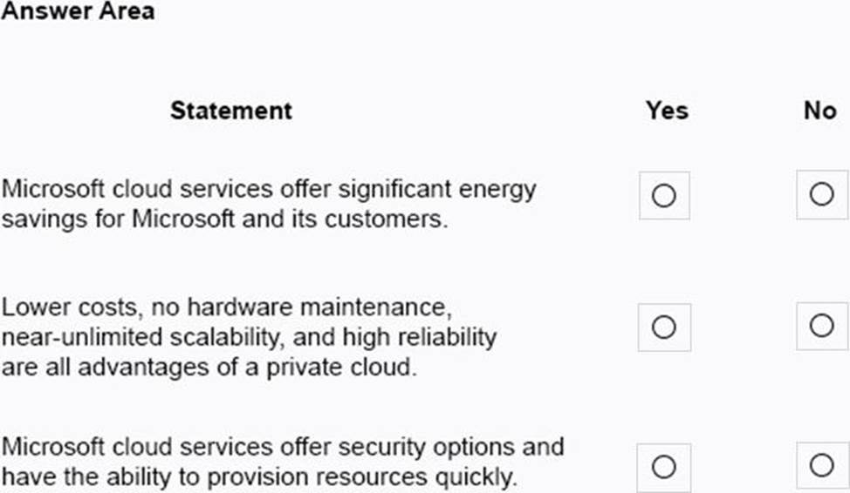This screenshot has width=850, height=493.
Task: Select Yes for the energy savings statement
Action: (x=663, y=196)
